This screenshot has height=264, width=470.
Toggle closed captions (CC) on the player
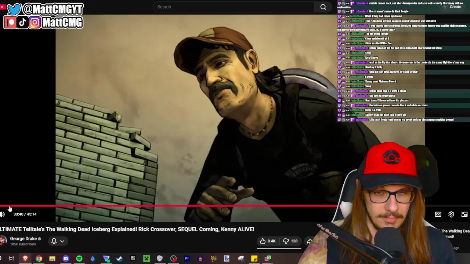(438, 214)
